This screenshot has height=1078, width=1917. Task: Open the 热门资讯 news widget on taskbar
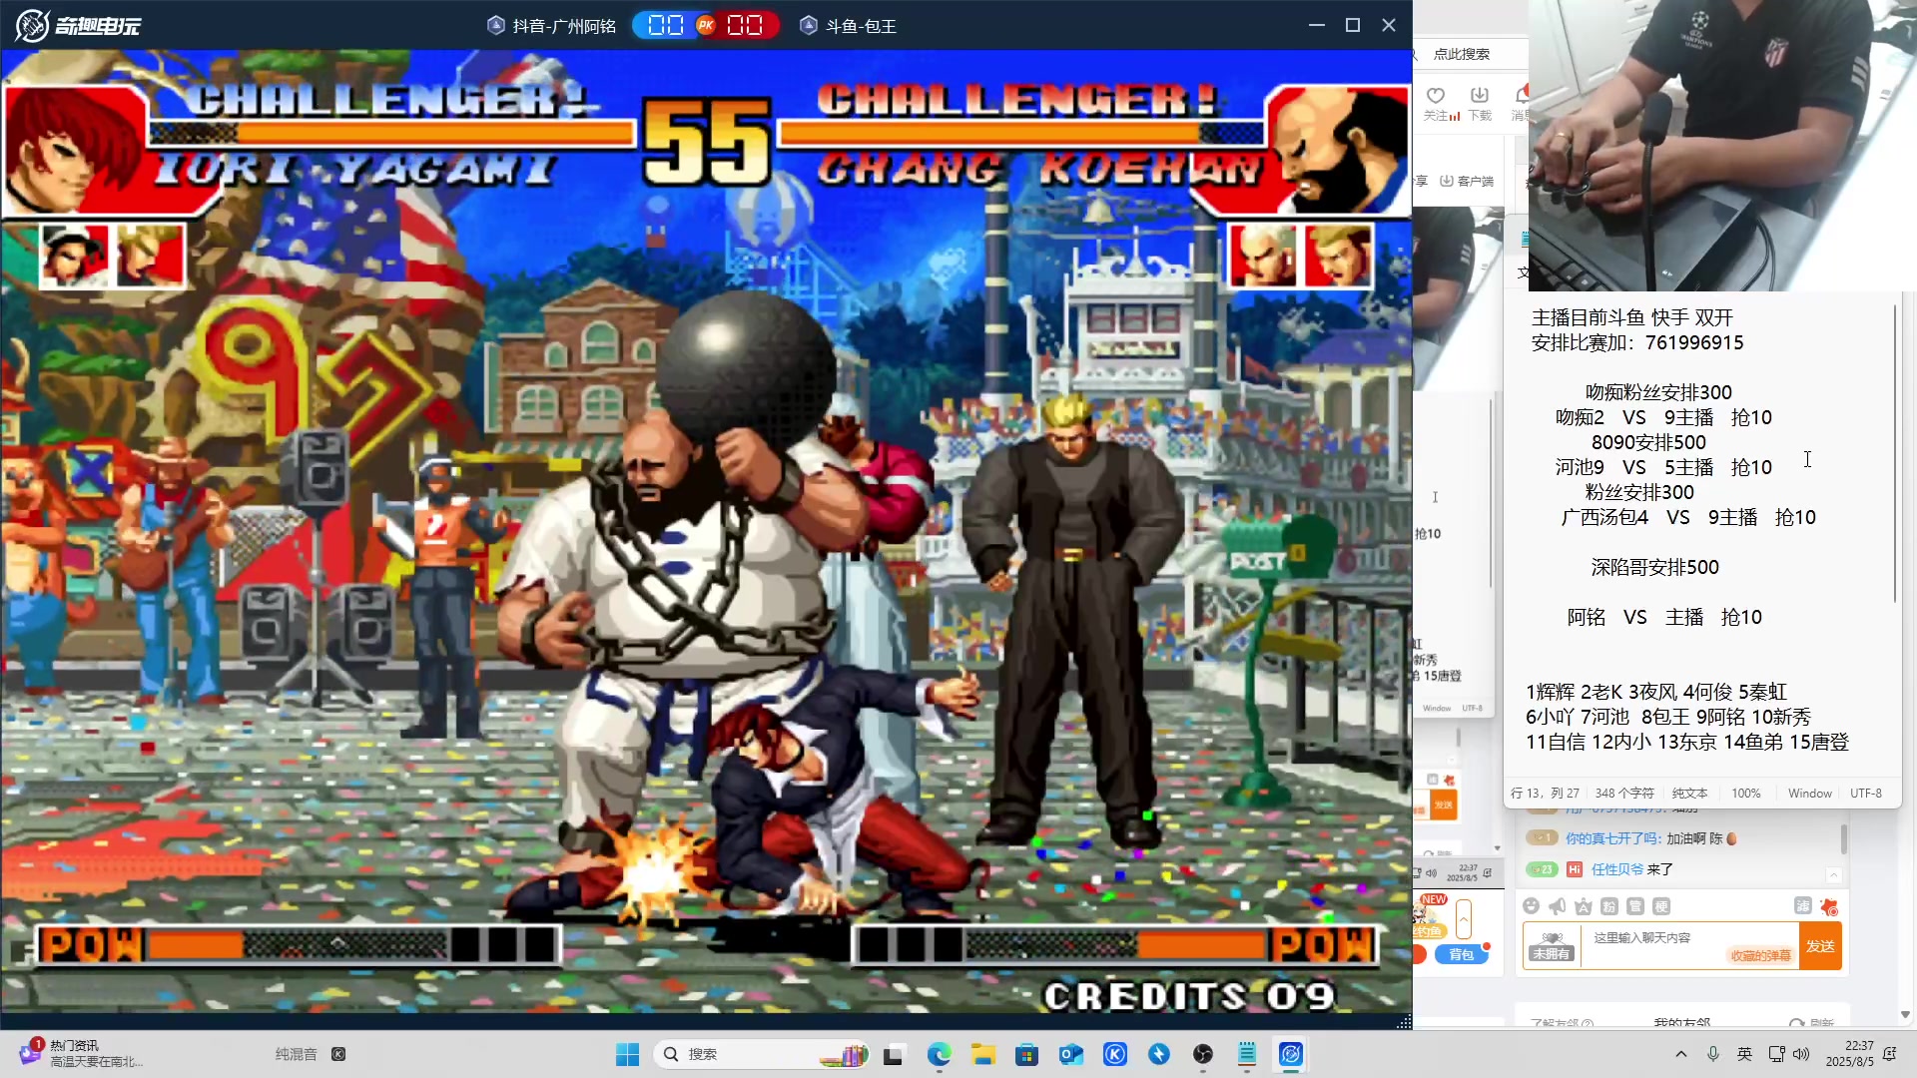coord(82,1054)
